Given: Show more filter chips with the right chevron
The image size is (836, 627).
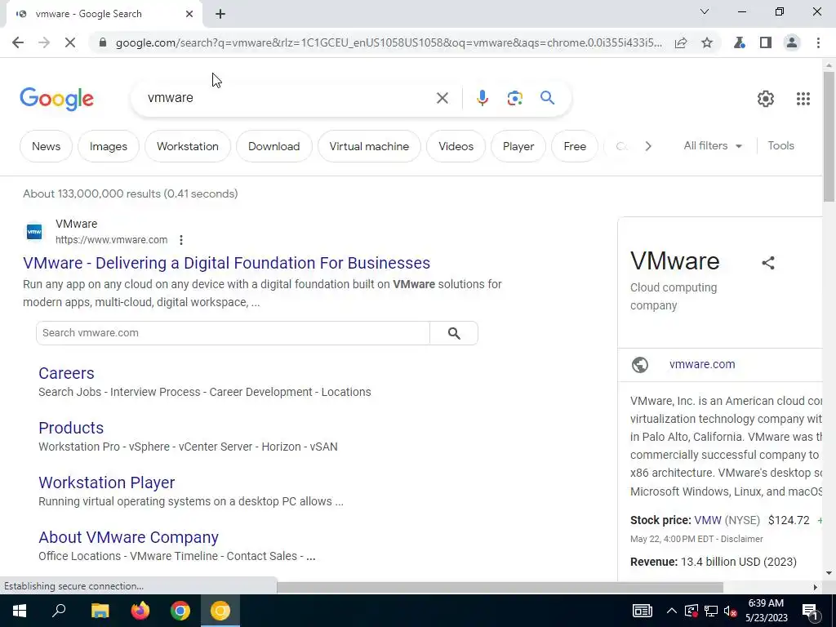Looking at the screenshot, I should click(647, 146).
